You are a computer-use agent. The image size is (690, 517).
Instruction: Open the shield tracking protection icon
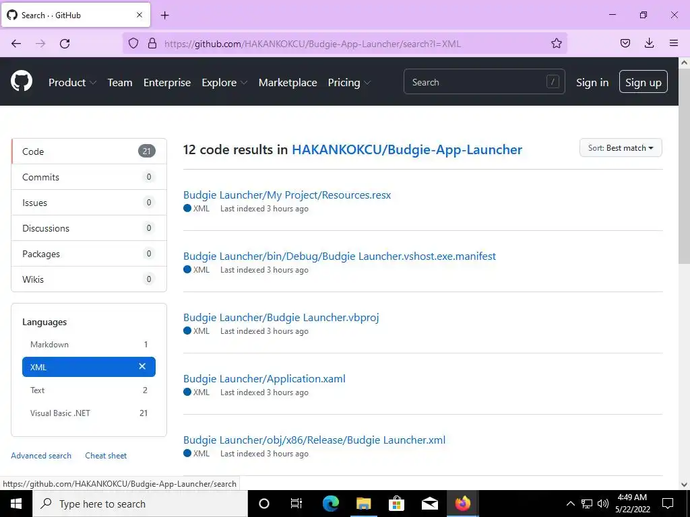(133, 43)
